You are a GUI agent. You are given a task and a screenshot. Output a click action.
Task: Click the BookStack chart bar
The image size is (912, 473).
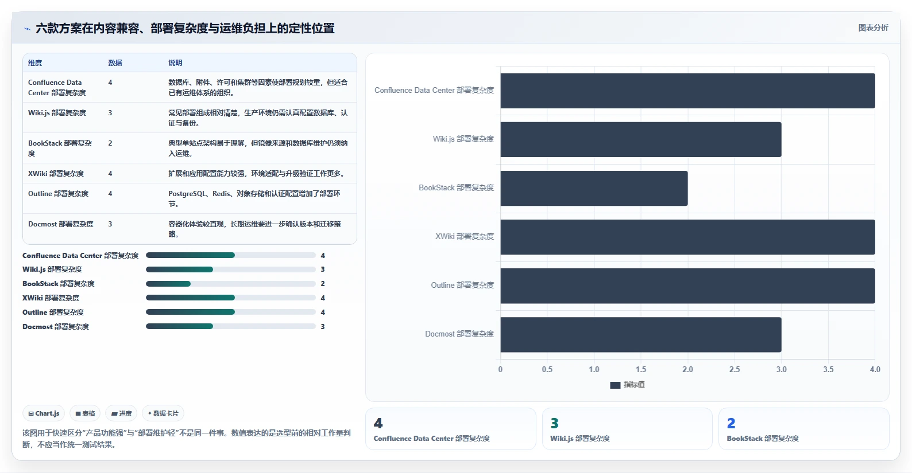pos(594,188)
